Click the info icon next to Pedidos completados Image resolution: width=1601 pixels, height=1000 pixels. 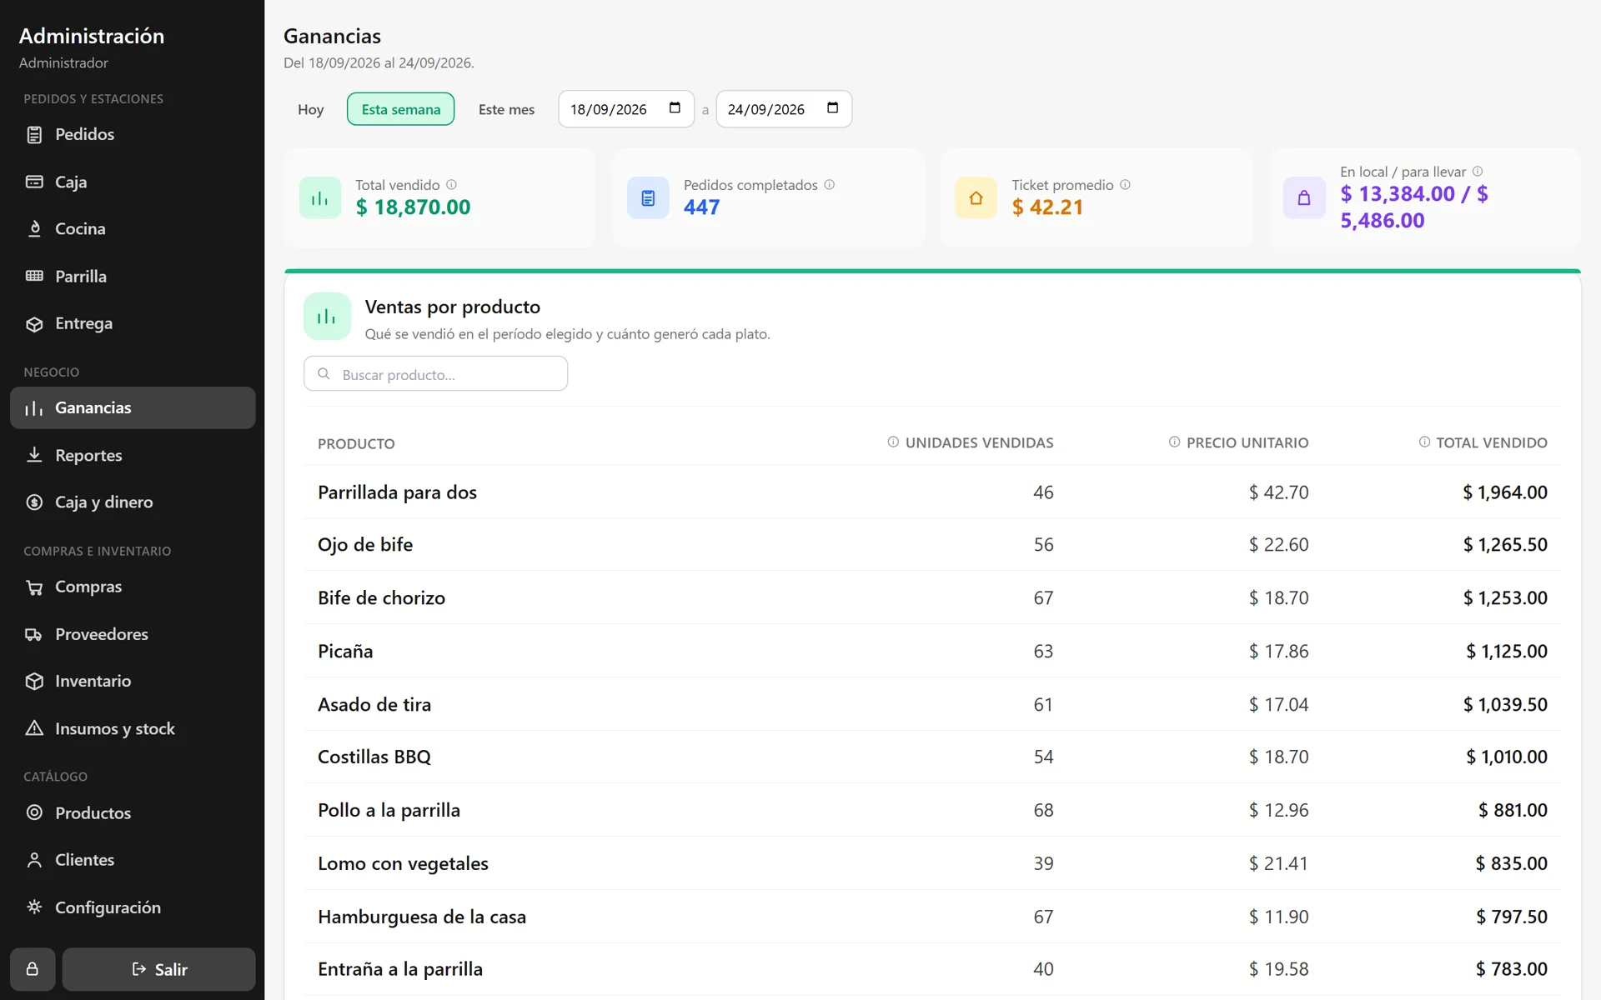(829, 185)
